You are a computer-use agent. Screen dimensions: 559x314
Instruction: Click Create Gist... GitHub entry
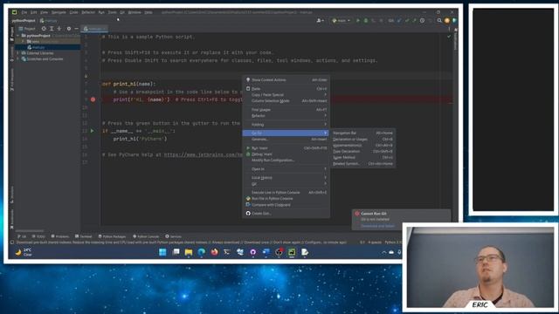point(286,213)
